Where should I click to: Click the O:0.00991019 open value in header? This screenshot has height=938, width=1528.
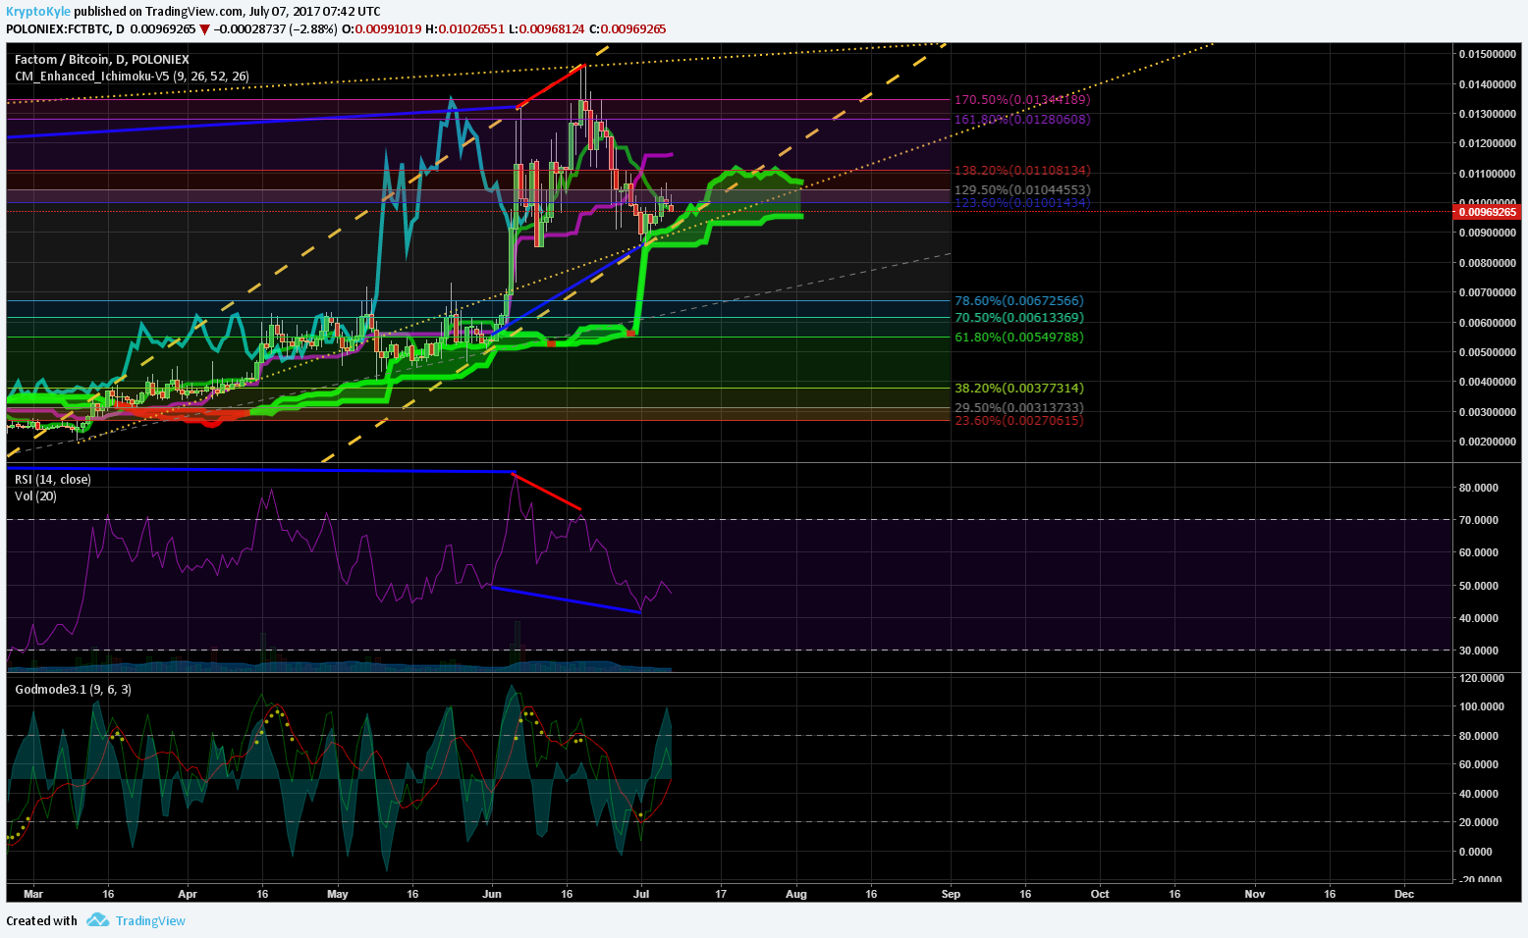click(381, 29)
